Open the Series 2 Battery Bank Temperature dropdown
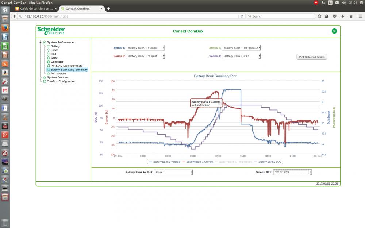 (241, 48)
